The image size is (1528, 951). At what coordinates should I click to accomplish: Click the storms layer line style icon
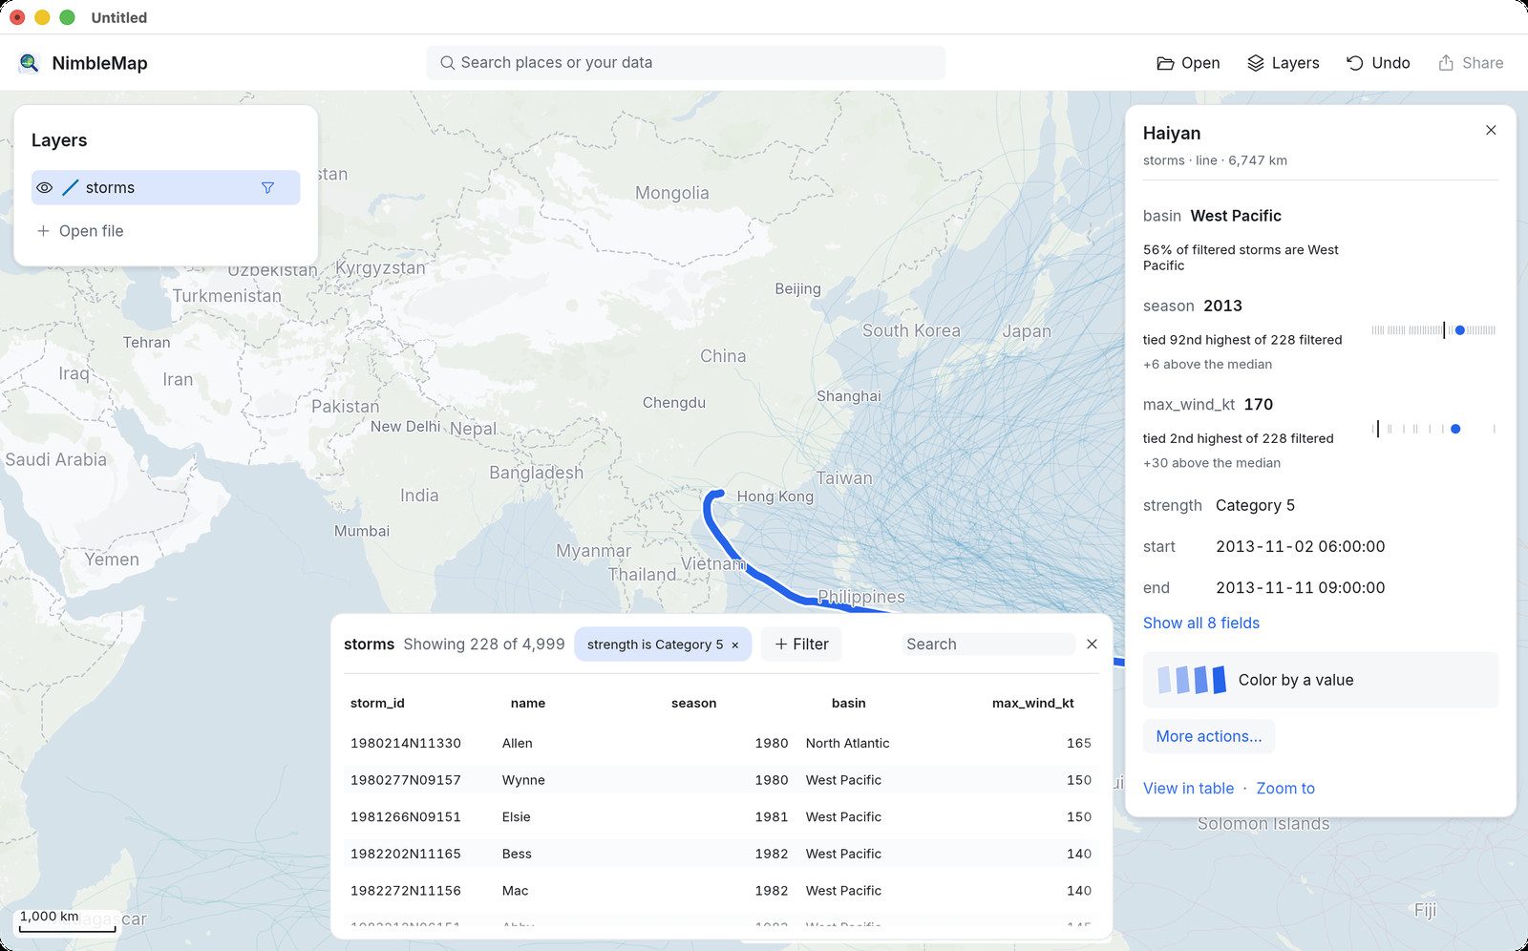tap(70, 188)
